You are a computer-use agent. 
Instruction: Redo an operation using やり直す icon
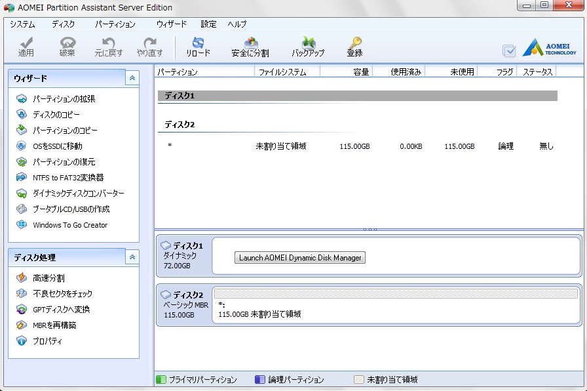pyautogui.click(x=149, y=47)
